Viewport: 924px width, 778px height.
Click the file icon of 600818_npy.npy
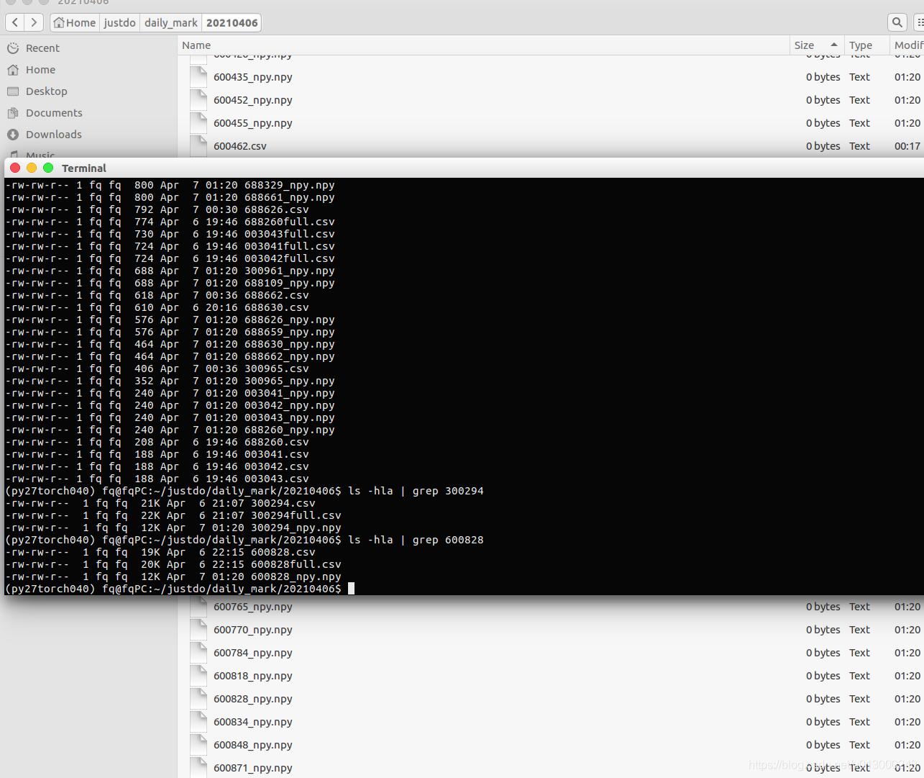point(198,676)
